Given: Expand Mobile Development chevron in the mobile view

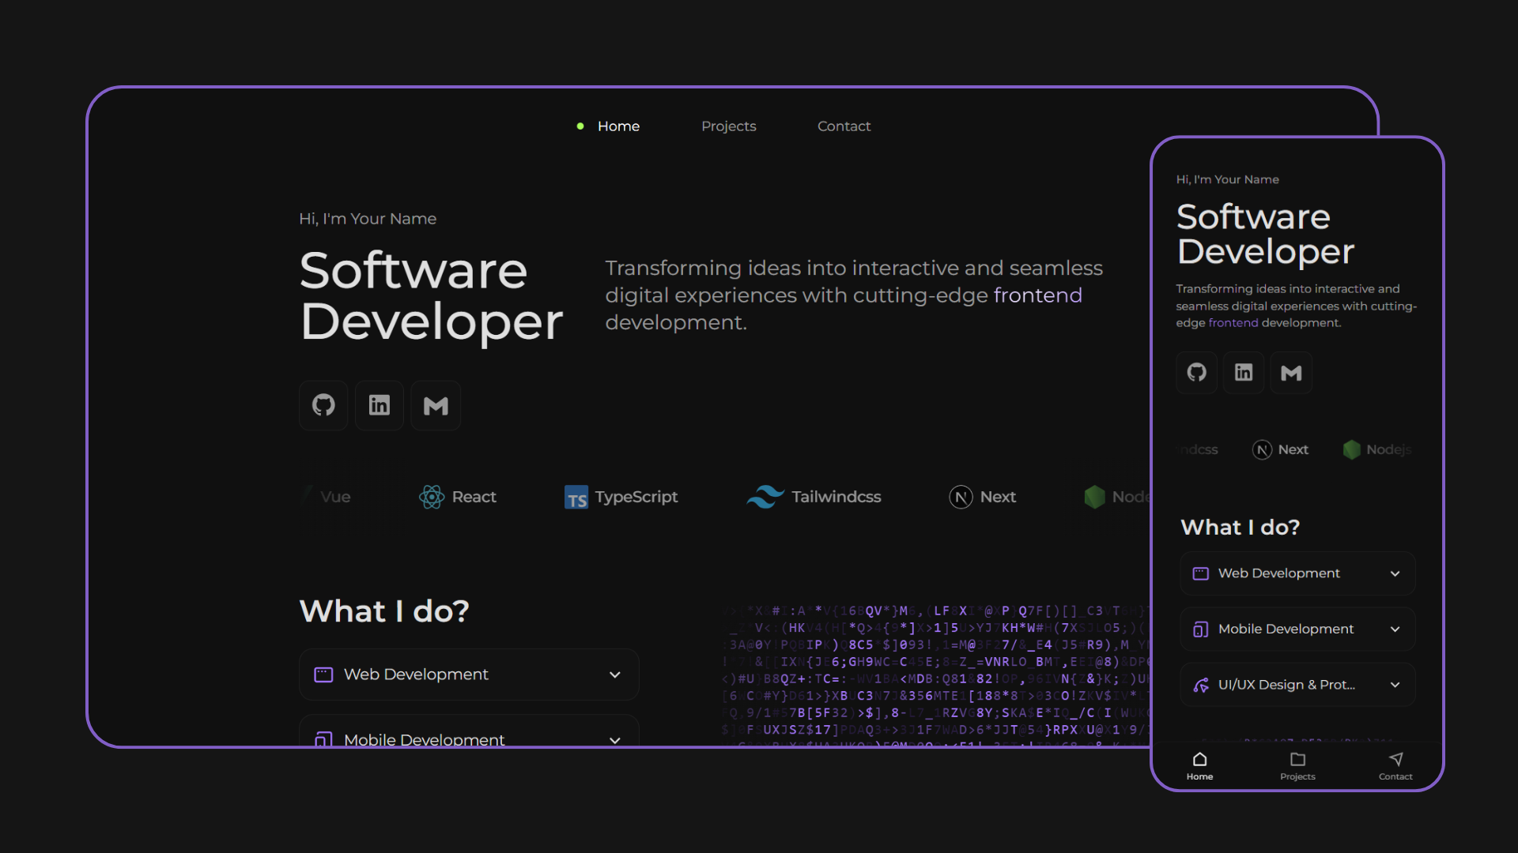Looking at the screenshot, I should tap(1395, 629).
